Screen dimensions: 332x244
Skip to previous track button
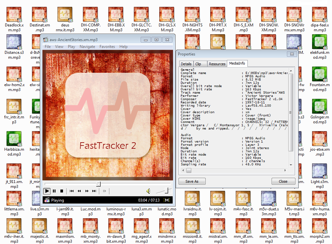71,191
